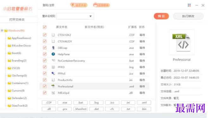Image resolution: width=211 pixels, height=118 pixels.
Task: Toggle the select-all checkbox in header
Action: pos(45,27)
